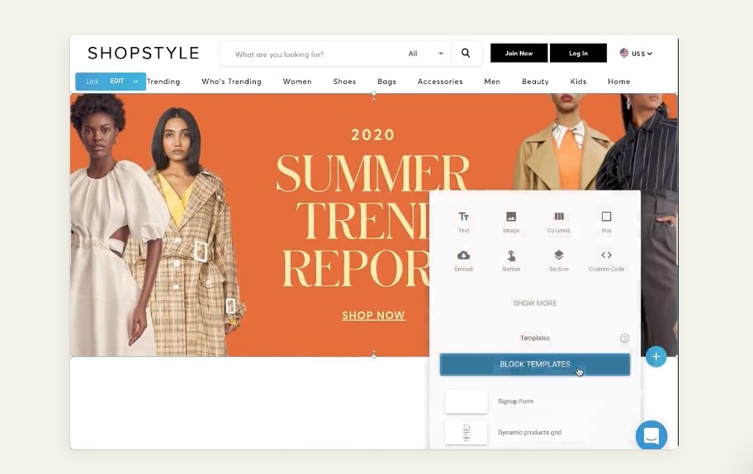Click the 'Templates' heading text

(x=535, y=338)
